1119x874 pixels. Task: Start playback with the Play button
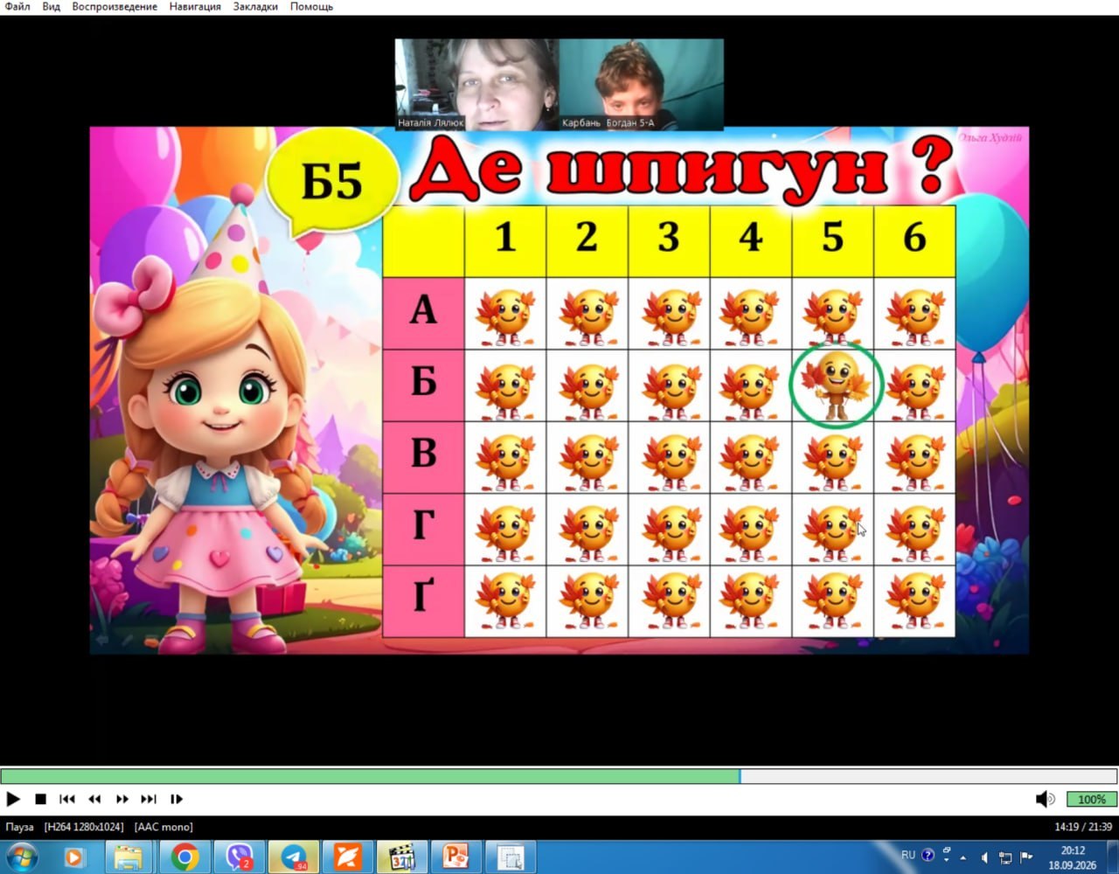pos(13,799)
